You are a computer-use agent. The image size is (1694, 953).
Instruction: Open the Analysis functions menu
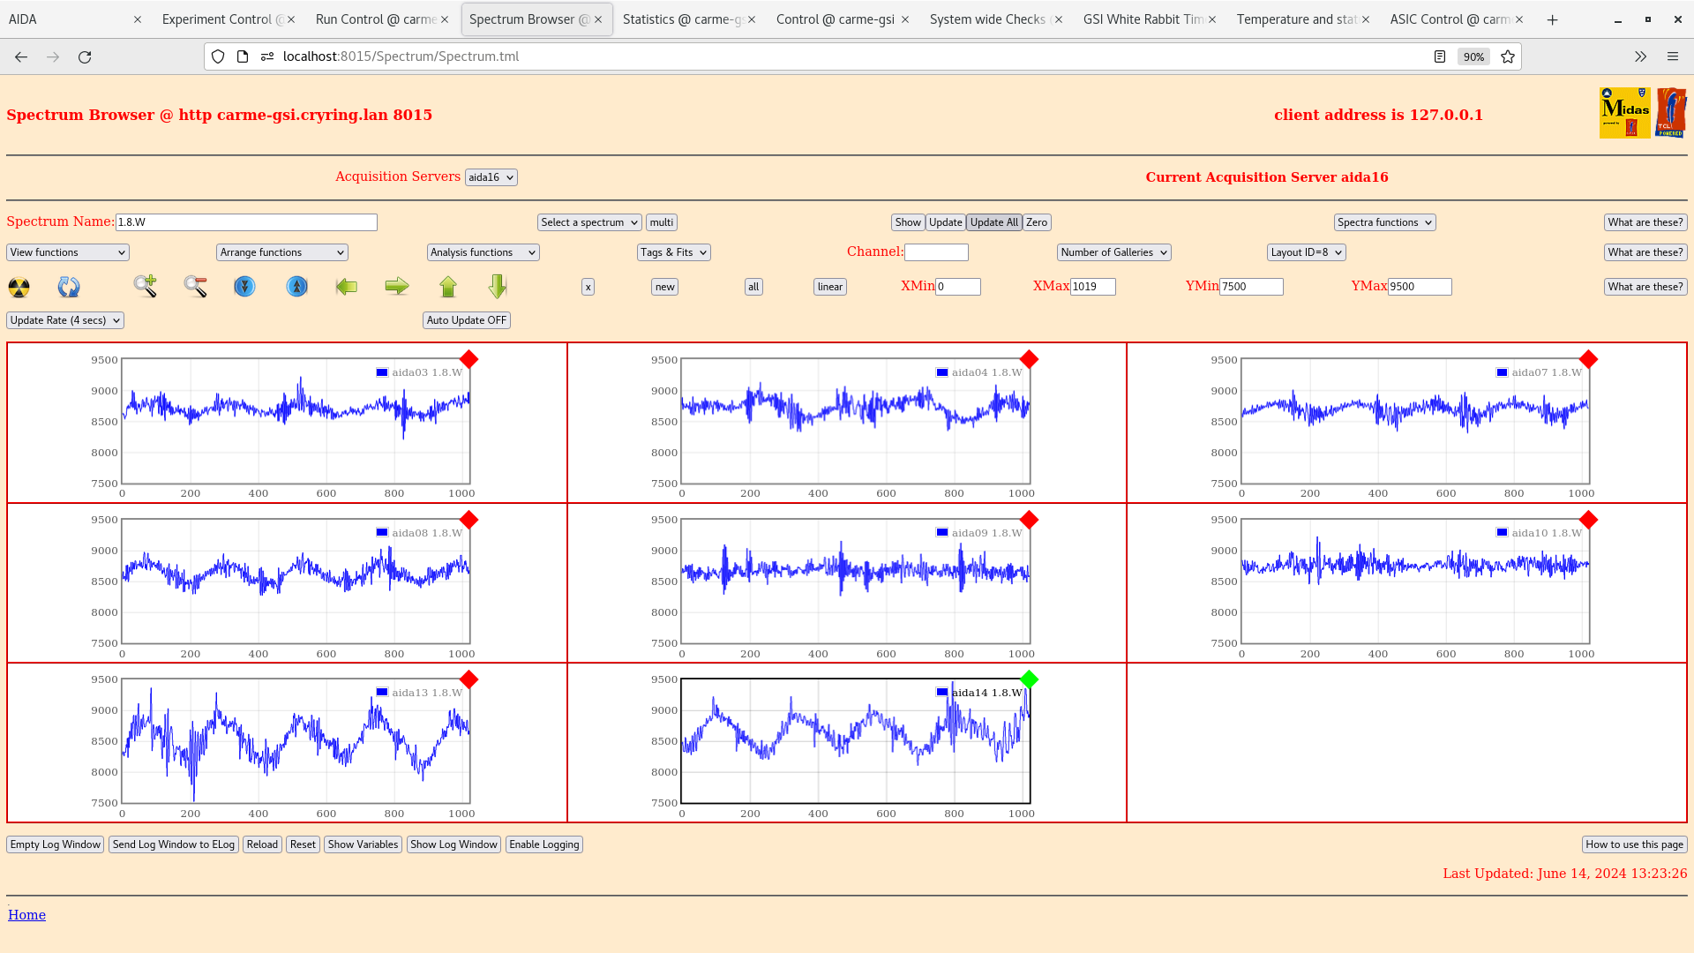pos(482,252)
